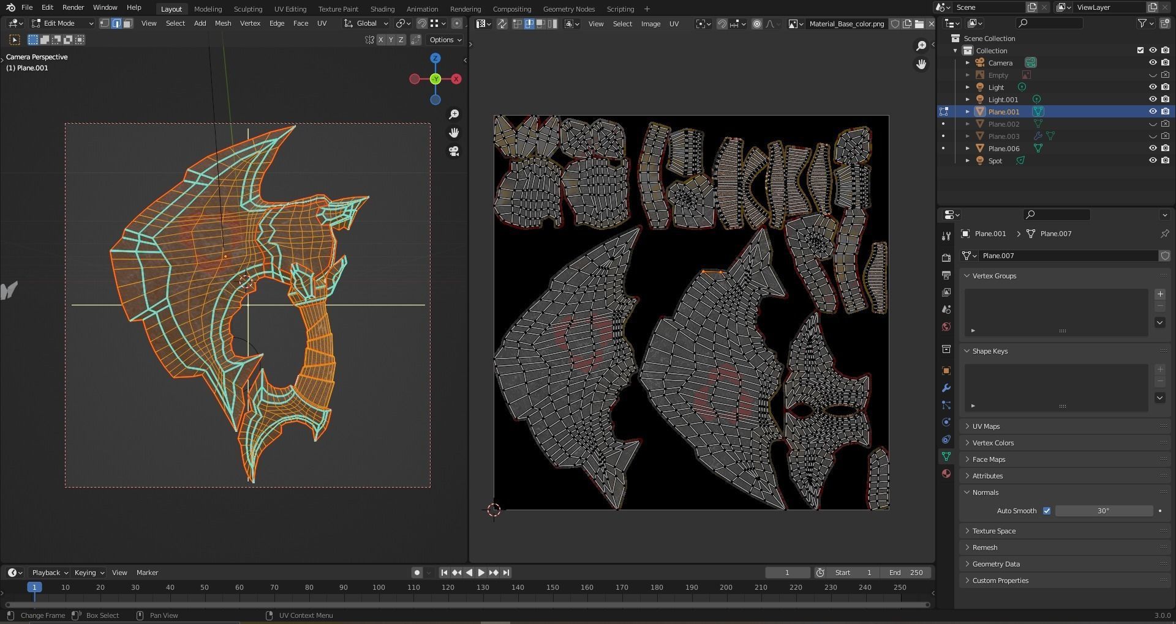Switch to the Shading workspace tab
Screen dimensions: 1176x624
pos(382,9)
